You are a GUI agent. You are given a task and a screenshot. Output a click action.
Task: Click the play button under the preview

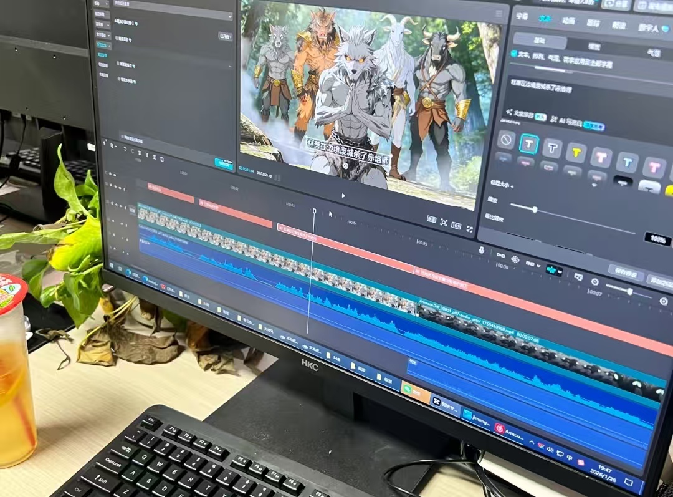point(343,195)
